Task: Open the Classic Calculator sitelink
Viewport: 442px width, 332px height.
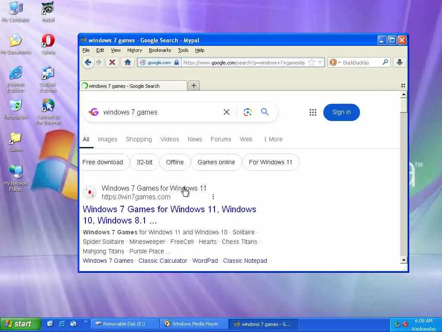Action: pyautogui.click(x=163, y=261)
